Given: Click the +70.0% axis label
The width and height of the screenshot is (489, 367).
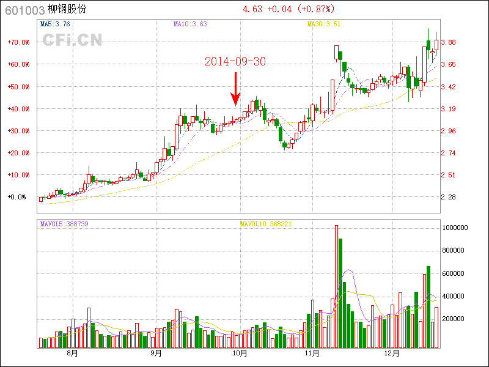Looking at the screenshot, I should pyautogui.click(x=19, y=42).
